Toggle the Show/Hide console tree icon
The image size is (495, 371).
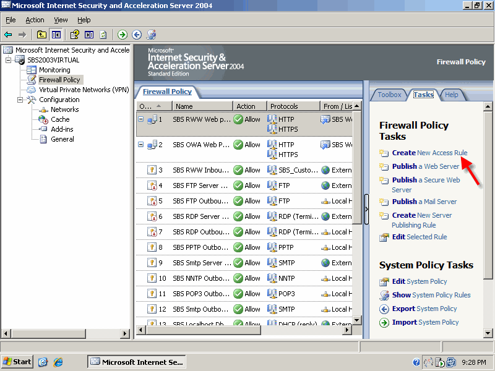click(56, 35)
